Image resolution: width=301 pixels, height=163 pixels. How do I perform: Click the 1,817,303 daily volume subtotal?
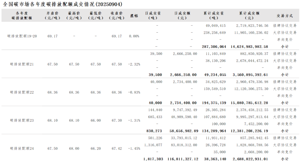tap(153, 159)
